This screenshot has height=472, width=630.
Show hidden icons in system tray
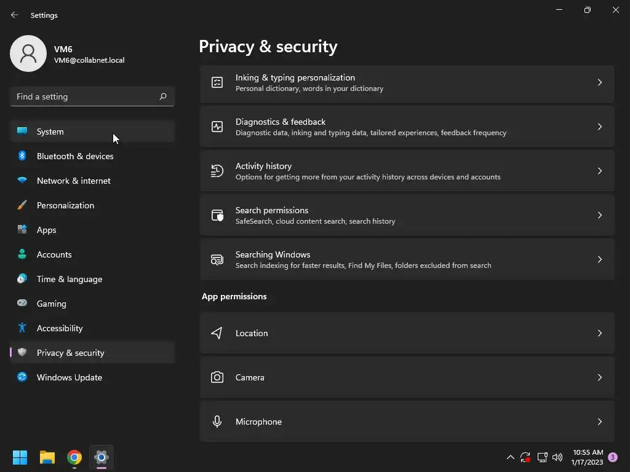pyautogui.click(x=510, y=457)
